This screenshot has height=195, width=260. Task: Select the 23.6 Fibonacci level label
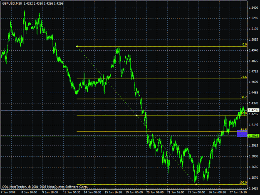[244, 77]
